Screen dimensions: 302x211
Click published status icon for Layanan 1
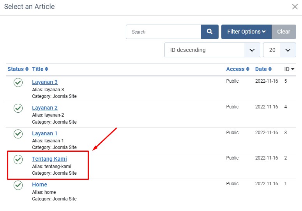tap(18, 134)
